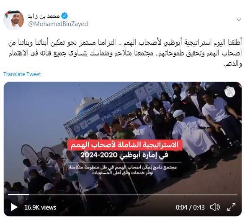Screen dimensions: 245x218
Task: Open the @MohamedBinZayed handle link
Action: pyautogui.click(x=58, y=24)
